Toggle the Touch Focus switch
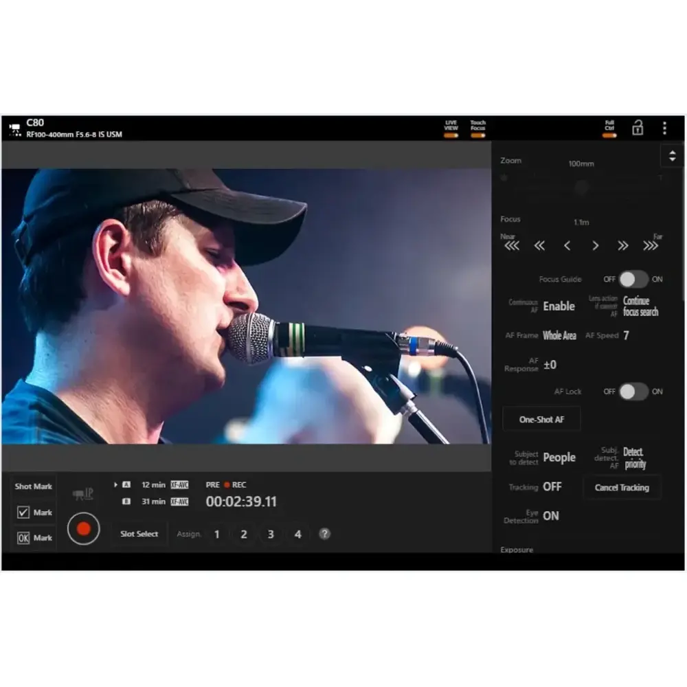687x687 pixels. (477, 135)
